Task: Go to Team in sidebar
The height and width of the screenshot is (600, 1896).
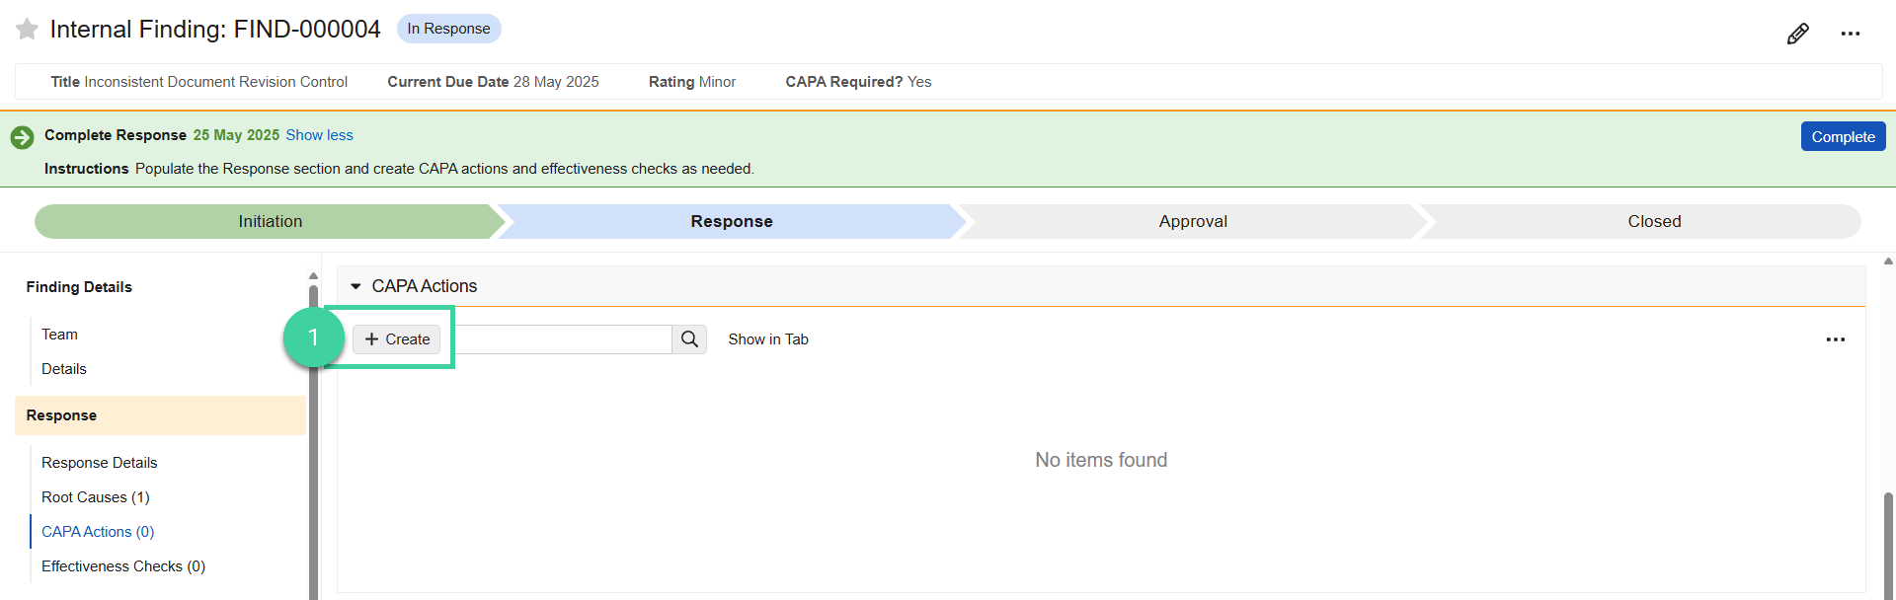Action: point(59,335)
